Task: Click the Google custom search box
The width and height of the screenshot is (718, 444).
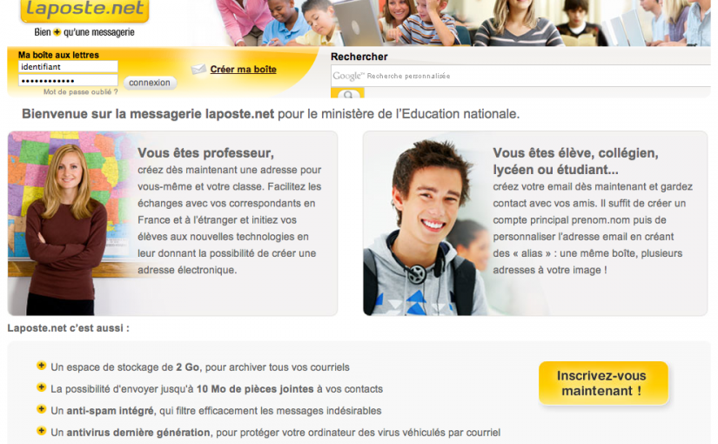Action: (x=520, y=76)
